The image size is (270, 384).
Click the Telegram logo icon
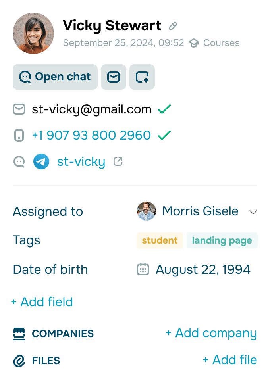tap(41, 162)
